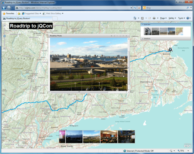Click the Internet Protected Mode status text
The image size is (194, 154).
pos(140,151)
